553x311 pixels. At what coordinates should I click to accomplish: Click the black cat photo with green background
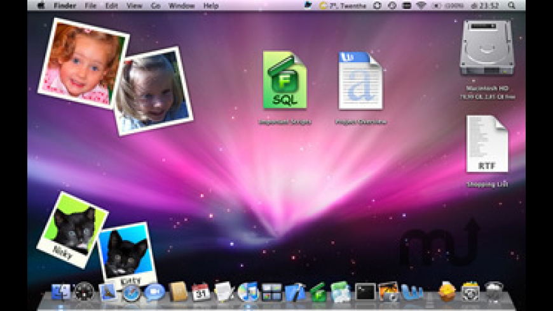pos(72,230)
